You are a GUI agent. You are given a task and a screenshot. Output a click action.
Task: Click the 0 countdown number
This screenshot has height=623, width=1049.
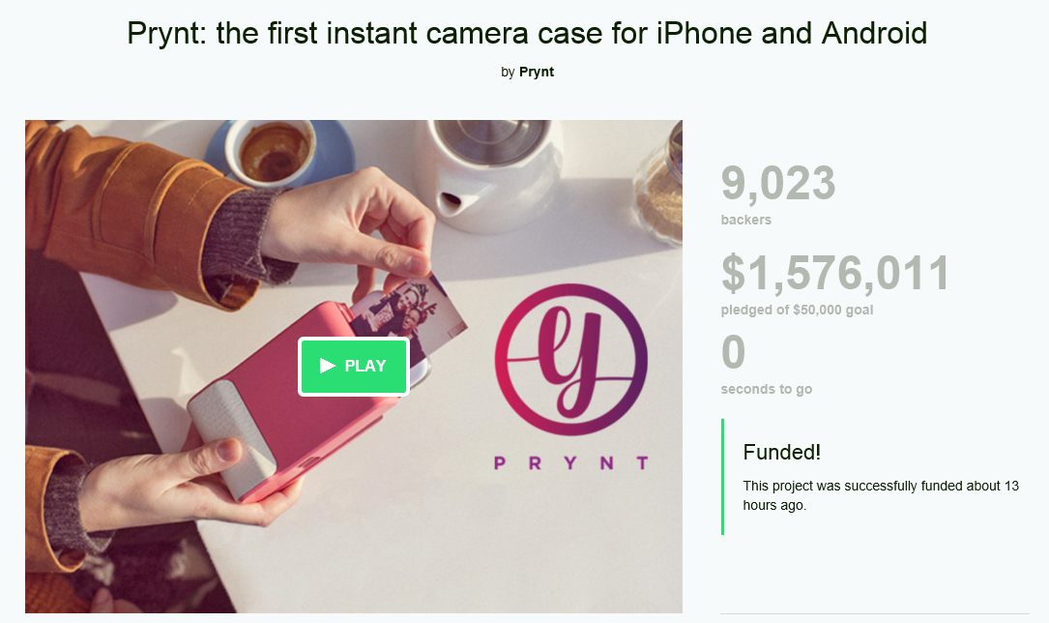tap(734, 353)
